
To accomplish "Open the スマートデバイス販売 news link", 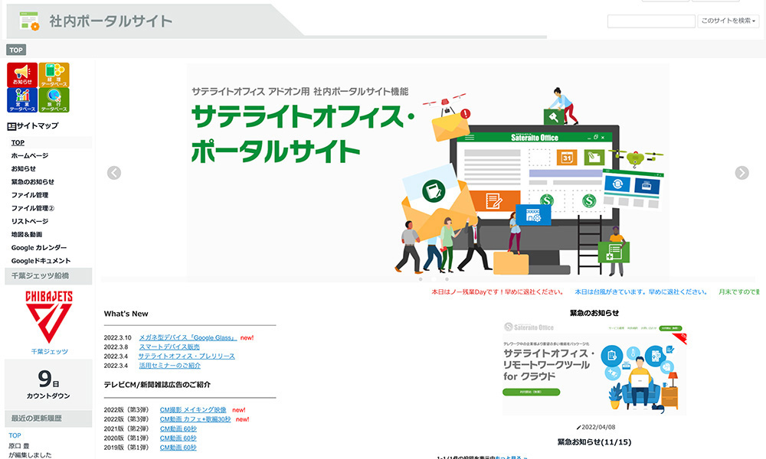I will pos(169,347).
